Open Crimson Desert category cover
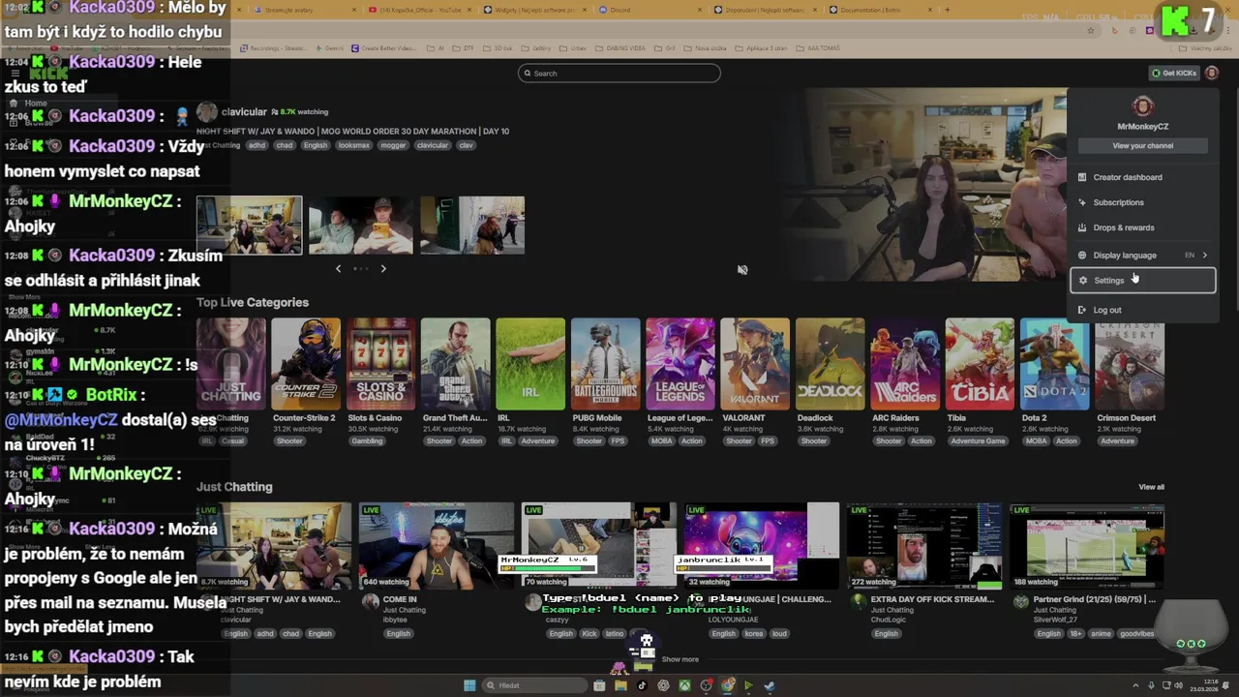The image size is (1239, 697). click(x=1130, y=364)
